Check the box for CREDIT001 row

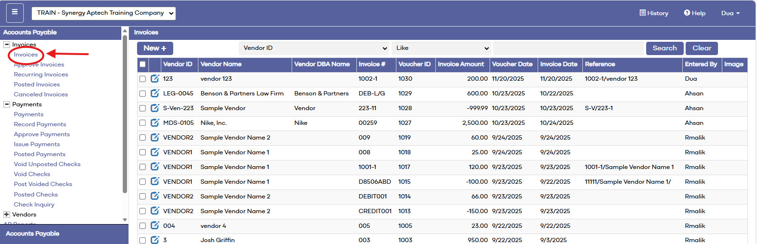[x=143, y=211]
